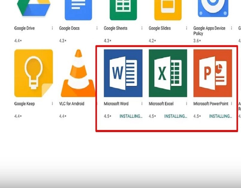Open the options menu for Microsoft PowerPoint
Image resolution: width=241 pixels, height=188 pixels.
pyautogui.click(x=231, y=104)
